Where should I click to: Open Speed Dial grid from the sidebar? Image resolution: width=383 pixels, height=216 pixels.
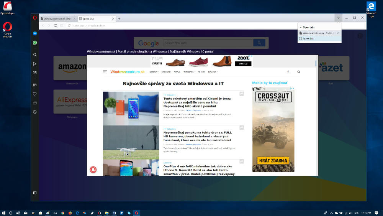[35, 85]
